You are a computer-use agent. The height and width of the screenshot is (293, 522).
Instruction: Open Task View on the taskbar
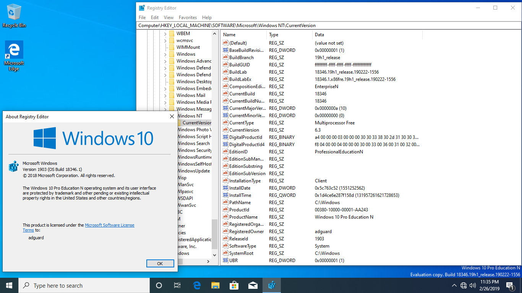(177, 285)
